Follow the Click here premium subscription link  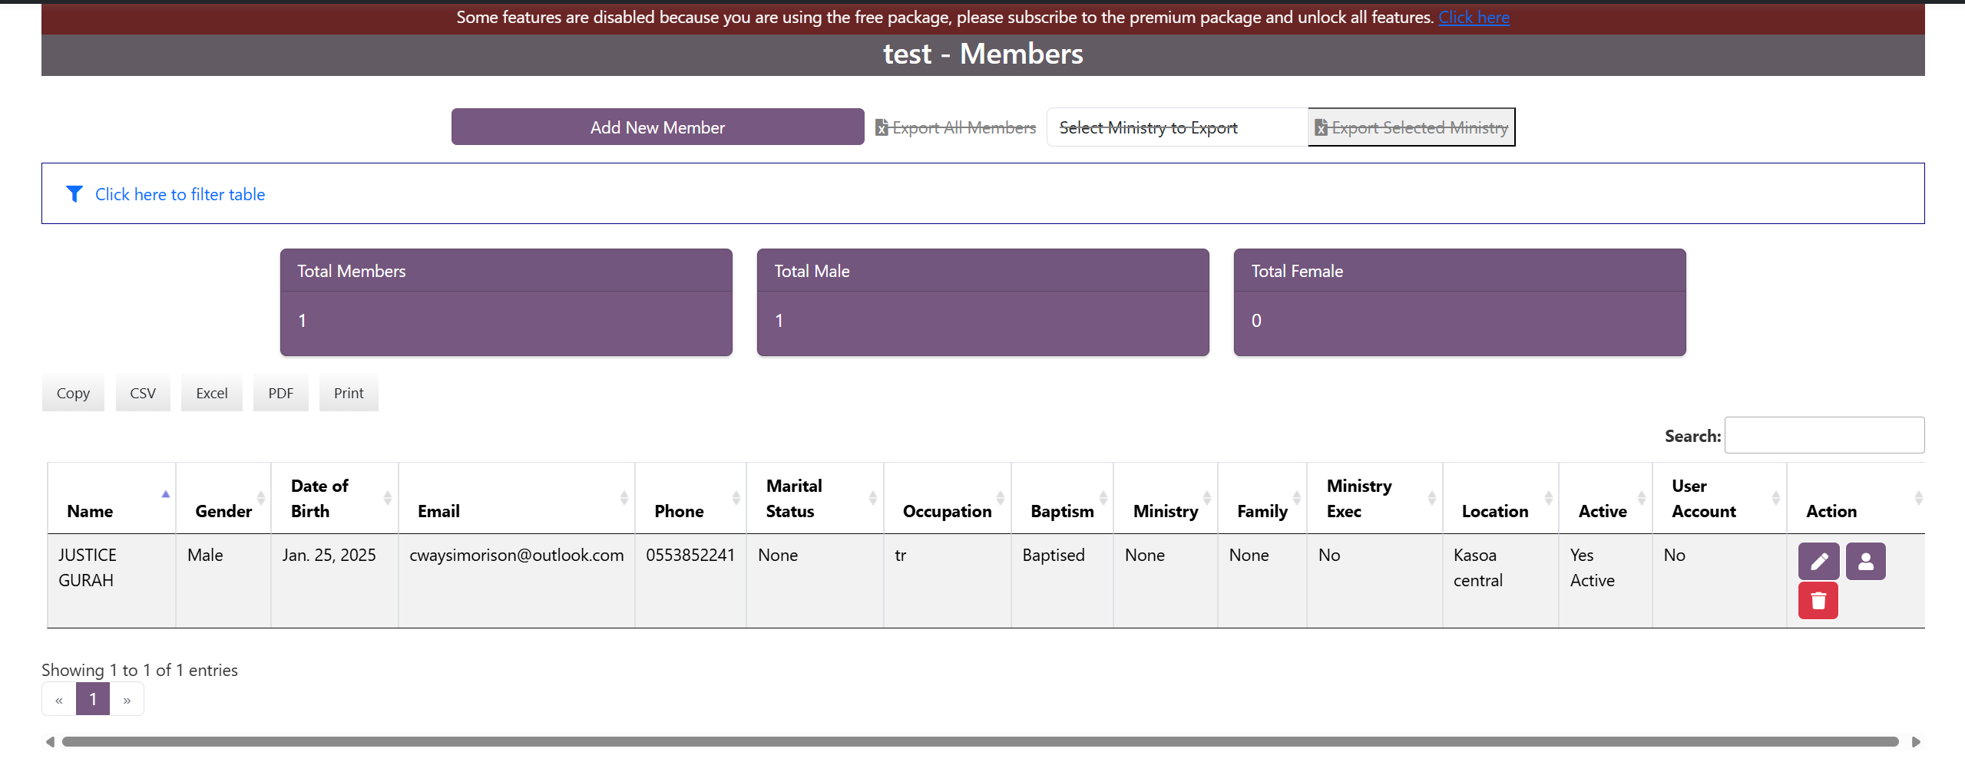pyautogui.click(x=1473, y=18)
